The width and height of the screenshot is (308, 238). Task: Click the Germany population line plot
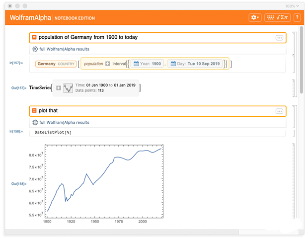coord(104,181)
